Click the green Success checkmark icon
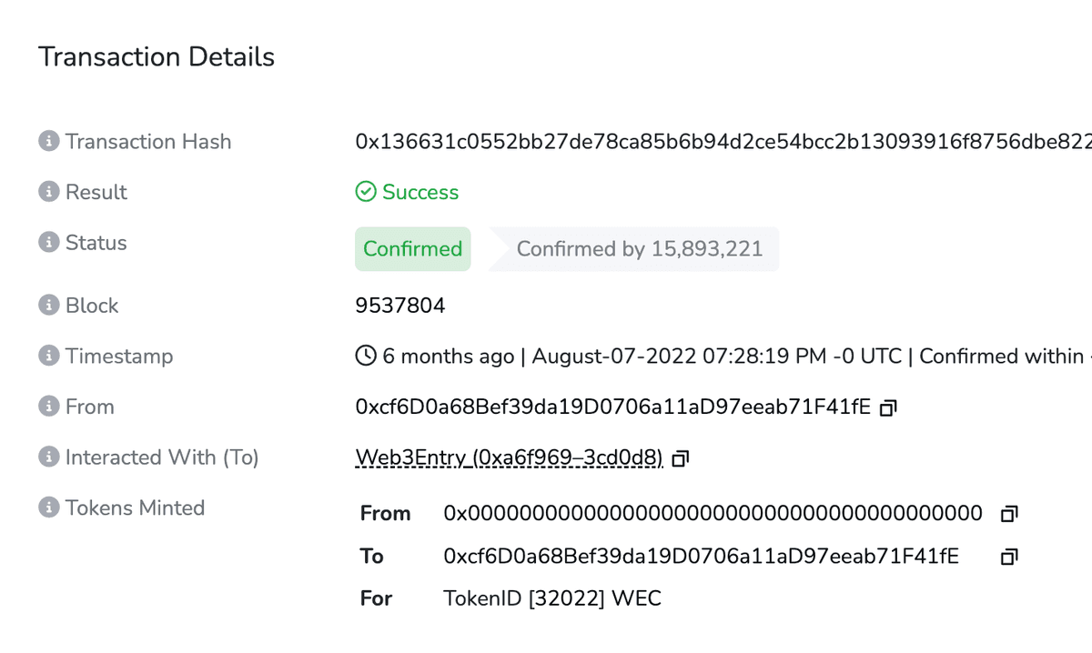The image size is (1092, 653). (365, 192)
